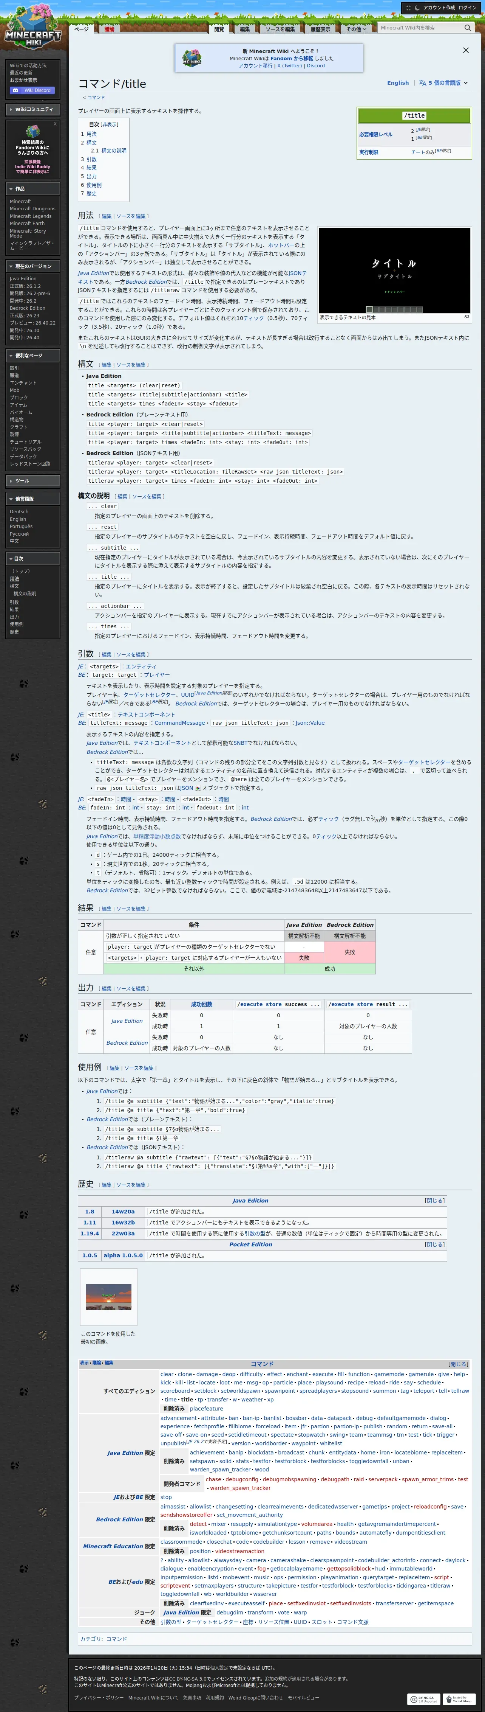
Task: Jump to 構文の説明 in the contents box
Action: 113,151
